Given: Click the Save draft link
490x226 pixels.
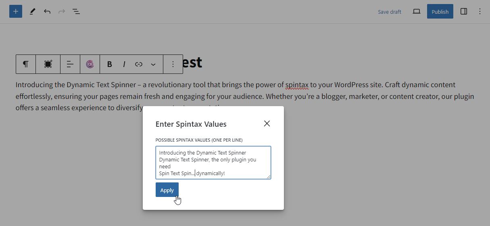Looking at the screenshot, I should click(389, 12).
